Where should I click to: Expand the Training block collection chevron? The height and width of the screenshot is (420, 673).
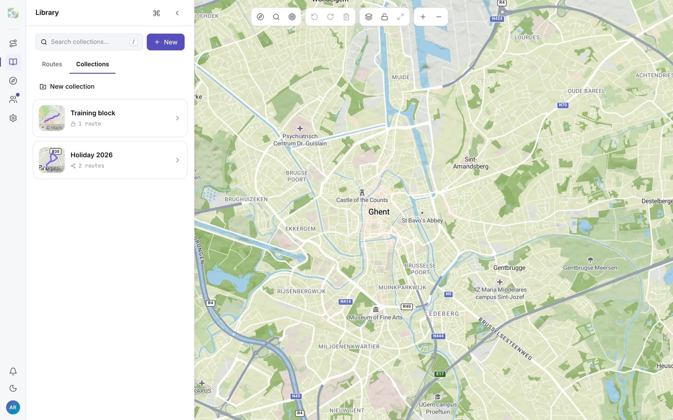click(178, 118)
